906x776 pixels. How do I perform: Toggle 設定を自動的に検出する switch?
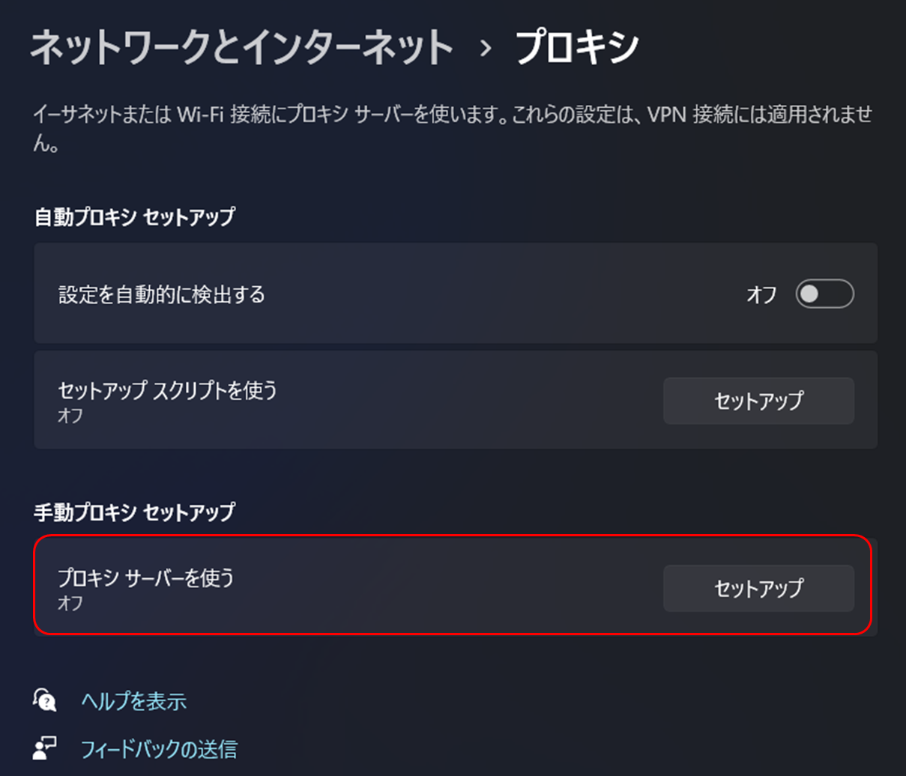(x=824, y=294)
